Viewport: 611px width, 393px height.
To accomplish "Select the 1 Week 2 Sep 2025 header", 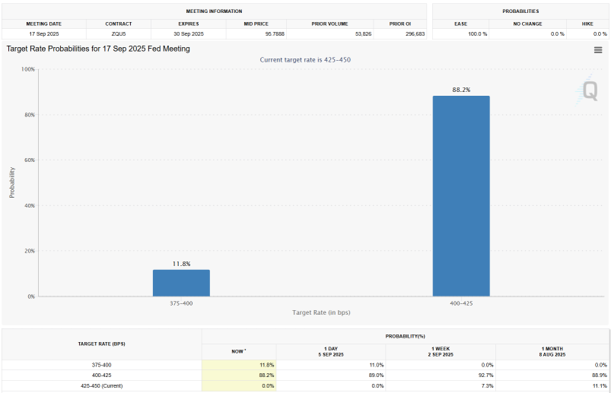I will click(441, 351).
